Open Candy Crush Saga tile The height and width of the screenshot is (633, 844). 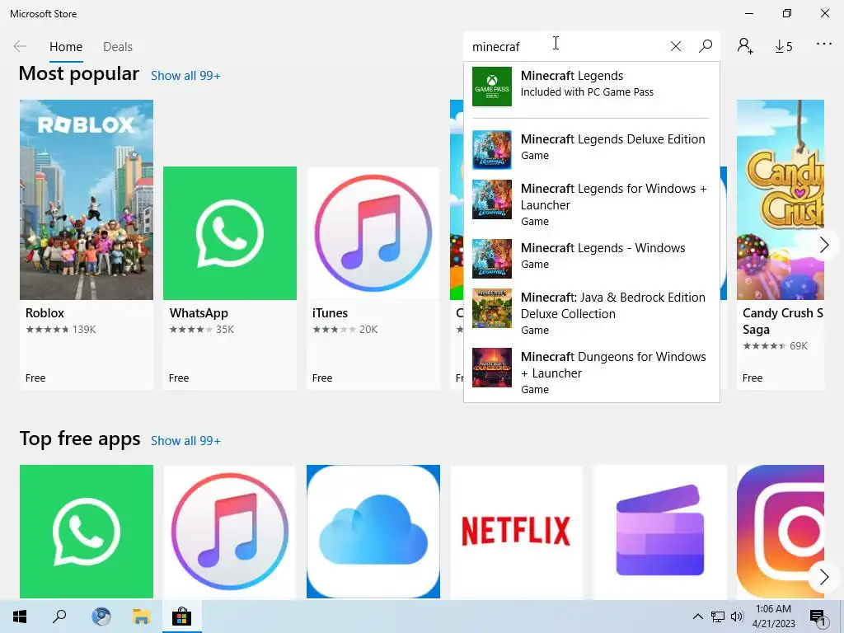tap(780, 244)
